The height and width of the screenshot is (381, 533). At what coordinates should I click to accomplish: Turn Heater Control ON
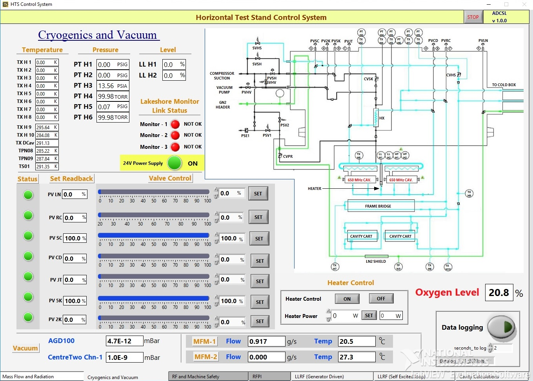(347, 299)
